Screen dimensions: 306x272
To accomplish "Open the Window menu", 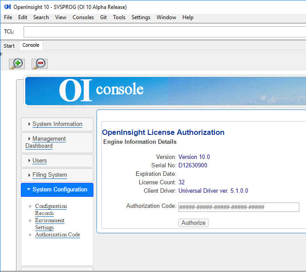I will click(x=166, y=17).
